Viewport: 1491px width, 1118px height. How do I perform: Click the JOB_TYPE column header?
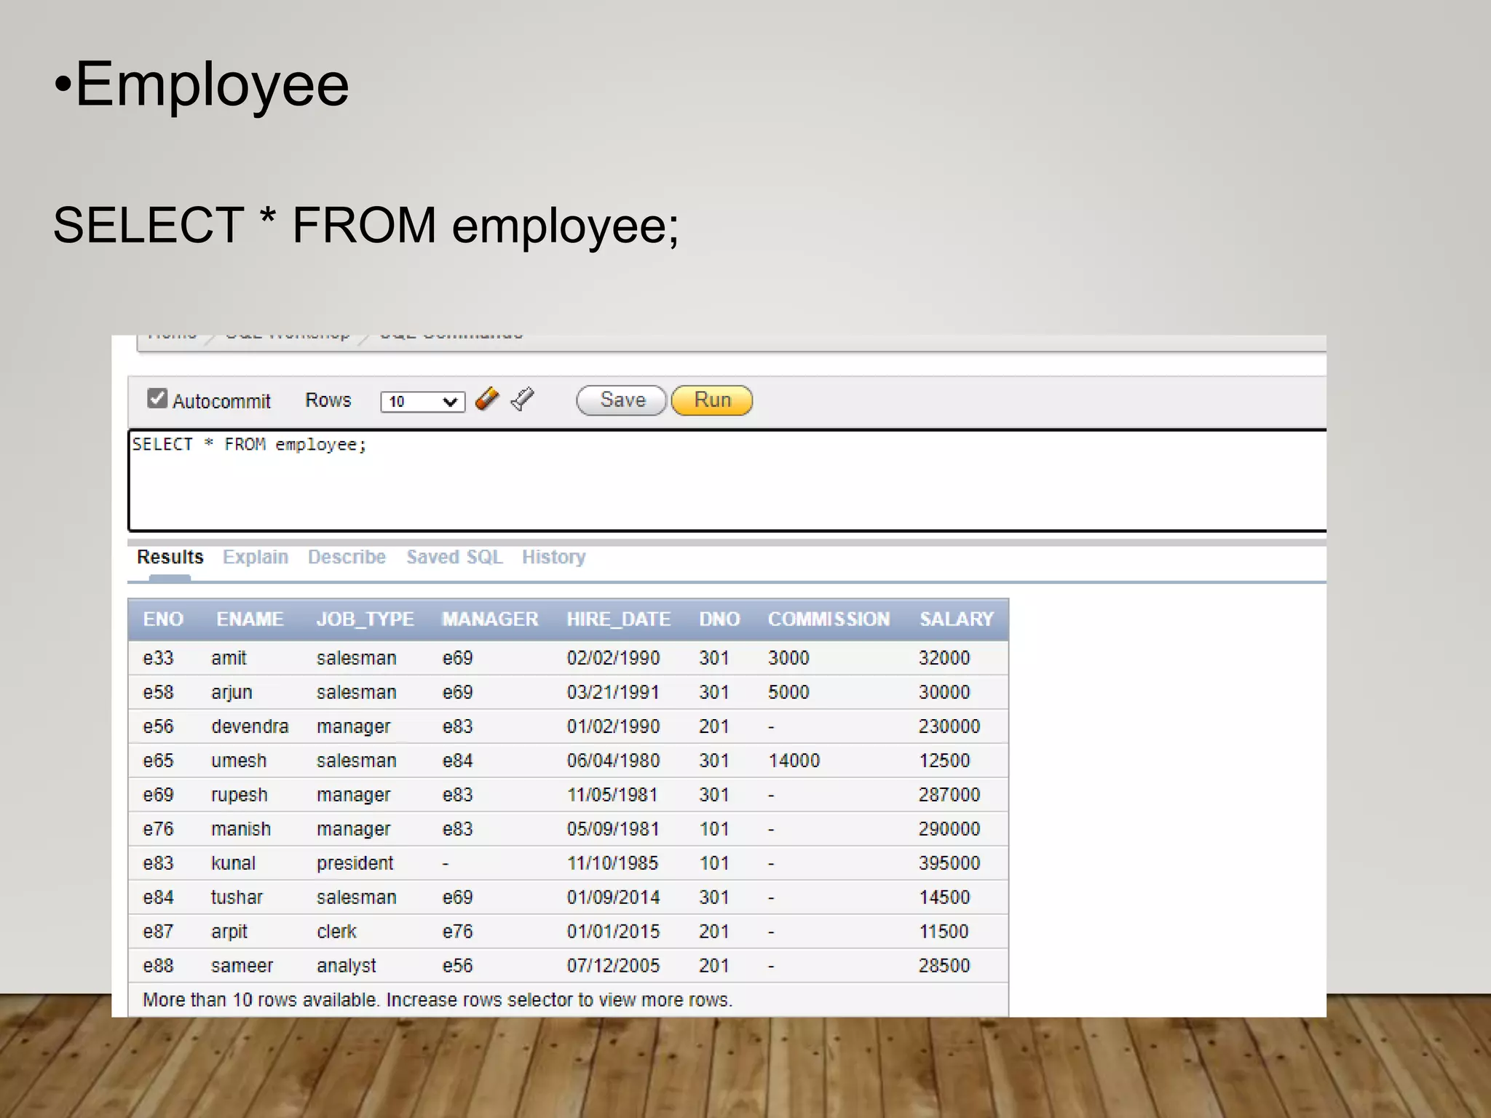tap(365, 619)
